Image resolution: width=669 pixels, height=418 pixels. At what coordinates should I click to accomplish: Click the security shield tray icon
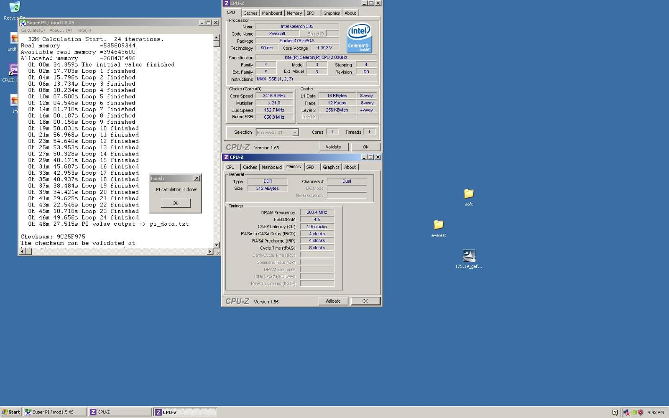point(640,412)
